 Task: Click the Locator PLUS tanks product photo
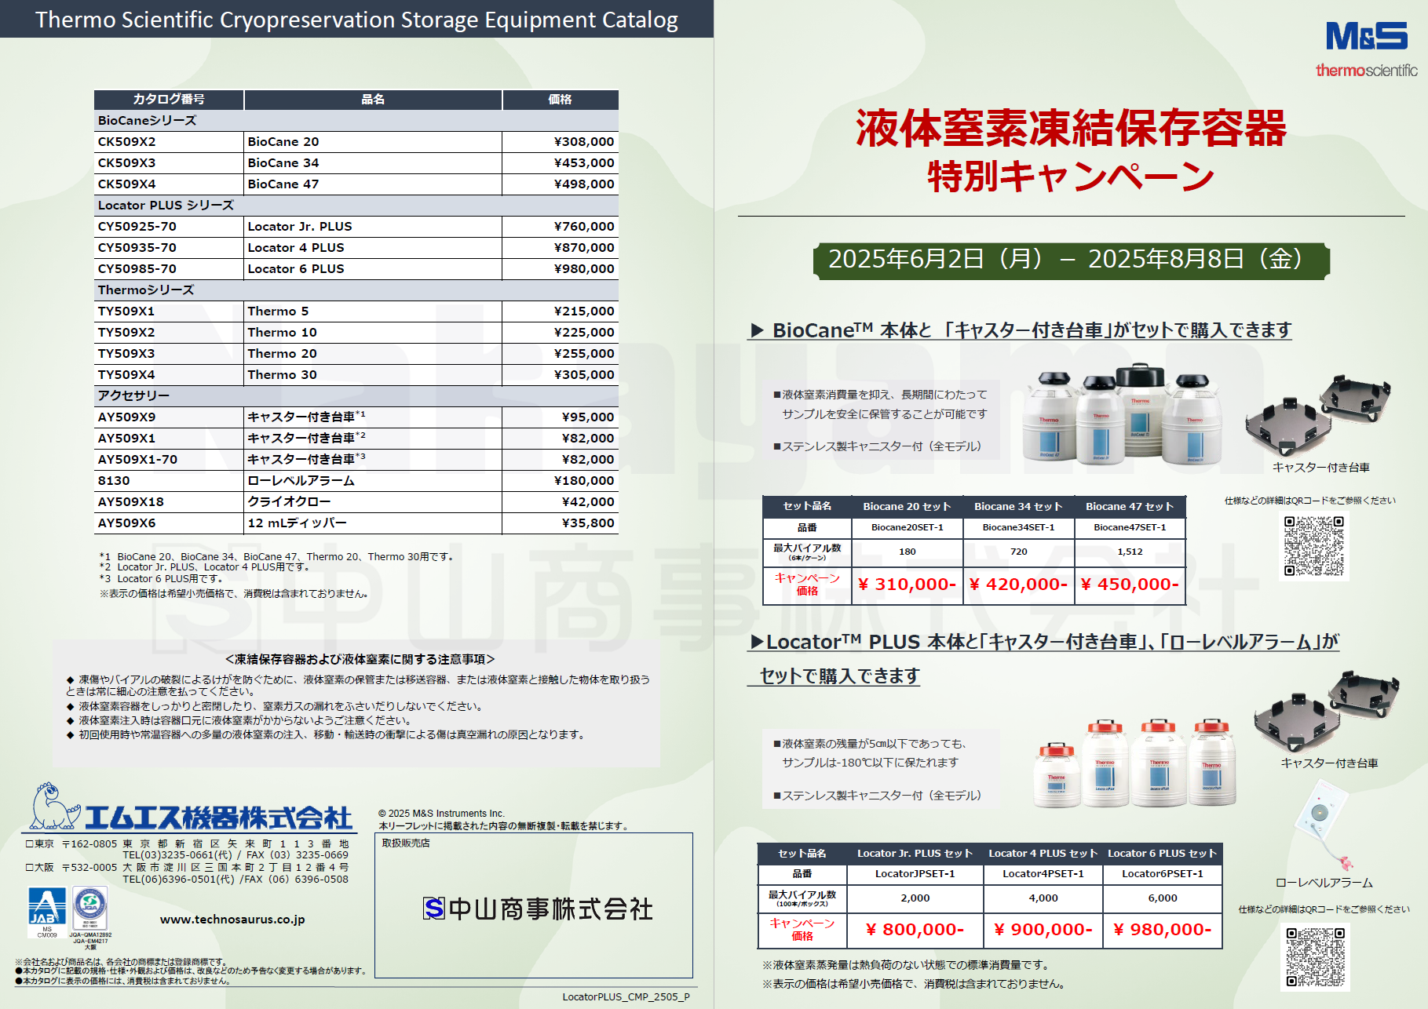point(1135,763)
